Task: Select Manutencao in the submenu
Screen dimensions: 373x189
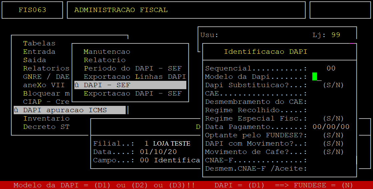Action: 107,52
